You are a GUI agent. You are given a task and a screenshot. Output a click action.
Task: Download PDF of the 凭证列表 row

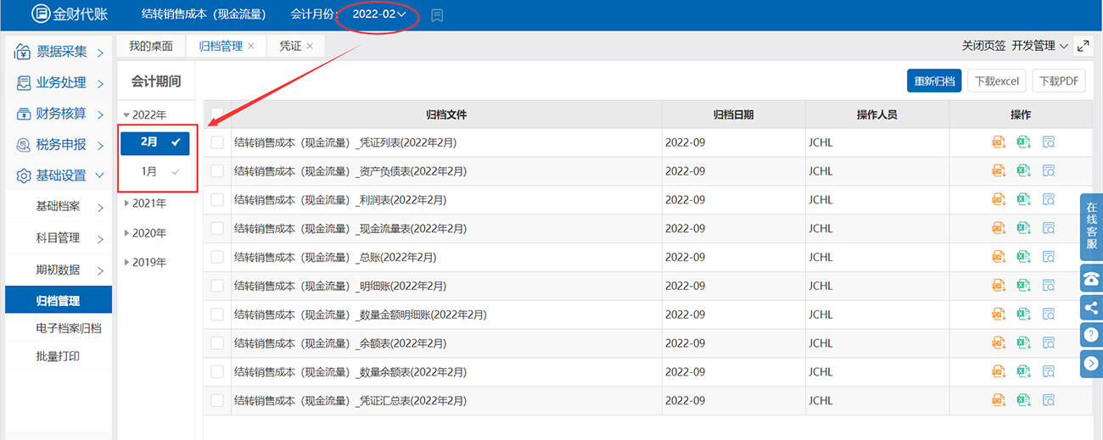click(x=998, y=142)
